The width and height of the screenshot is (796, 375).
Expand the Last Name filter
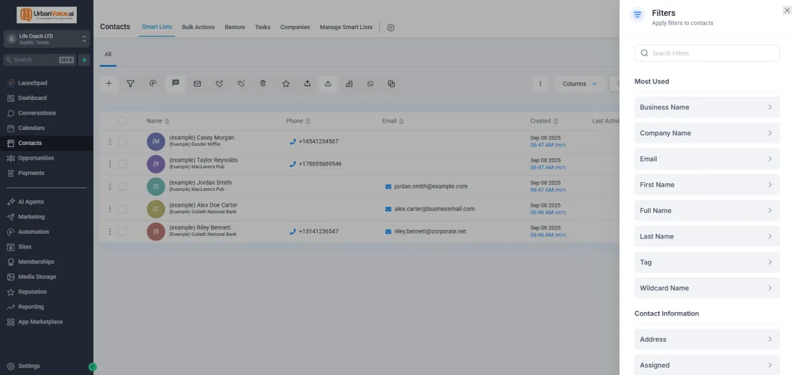[707, 237]
